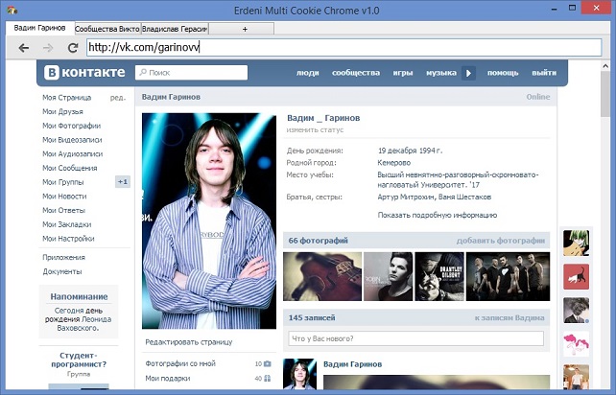Image resolution: width=616 pixels, height=395 pixels.
Task: Open Мои Закладки in left menu
Action: coord(67,224)
